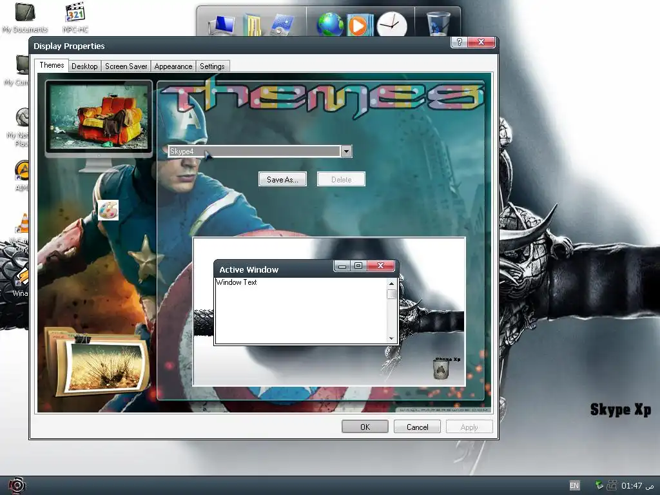Screen dimensions: 660x495
Task: Click the paint palette icon in Themes panel
Action: [108, 210]
